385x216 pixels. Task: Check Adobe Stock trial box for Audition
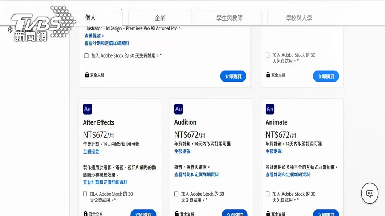(x=176, y=194)
